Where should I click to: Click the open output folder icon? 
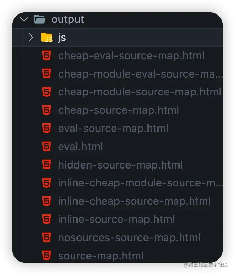point(40,19)
